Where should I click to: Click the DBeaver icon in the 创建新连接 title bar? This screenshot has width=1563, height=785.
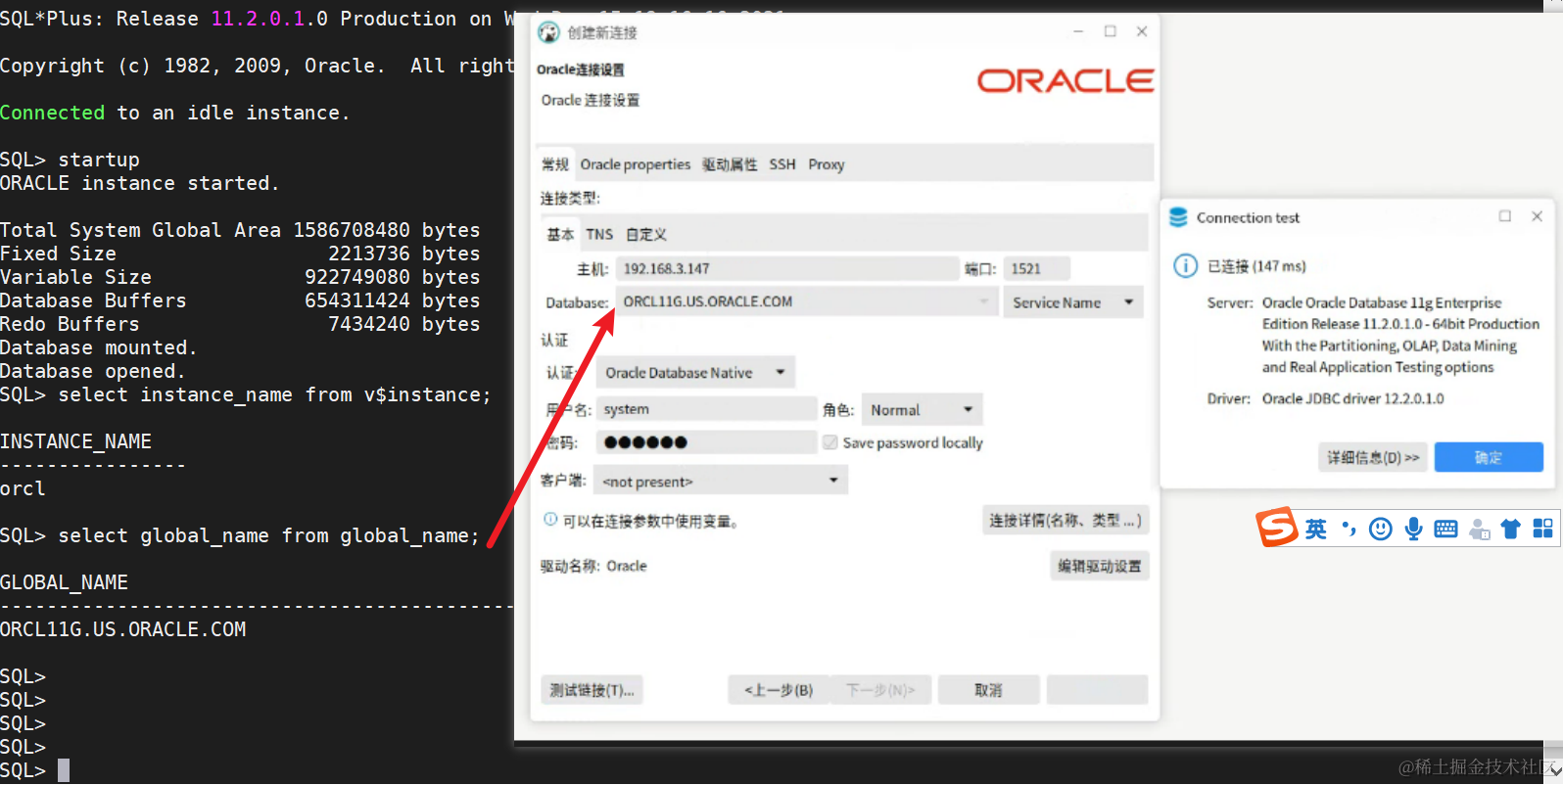pyautogui.click(x=548, y=32)
